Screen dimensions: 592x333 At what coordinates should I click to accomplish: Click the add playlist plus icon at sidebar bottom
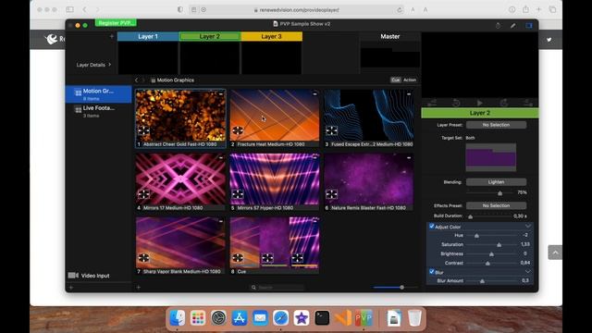(x=71, y=288)
